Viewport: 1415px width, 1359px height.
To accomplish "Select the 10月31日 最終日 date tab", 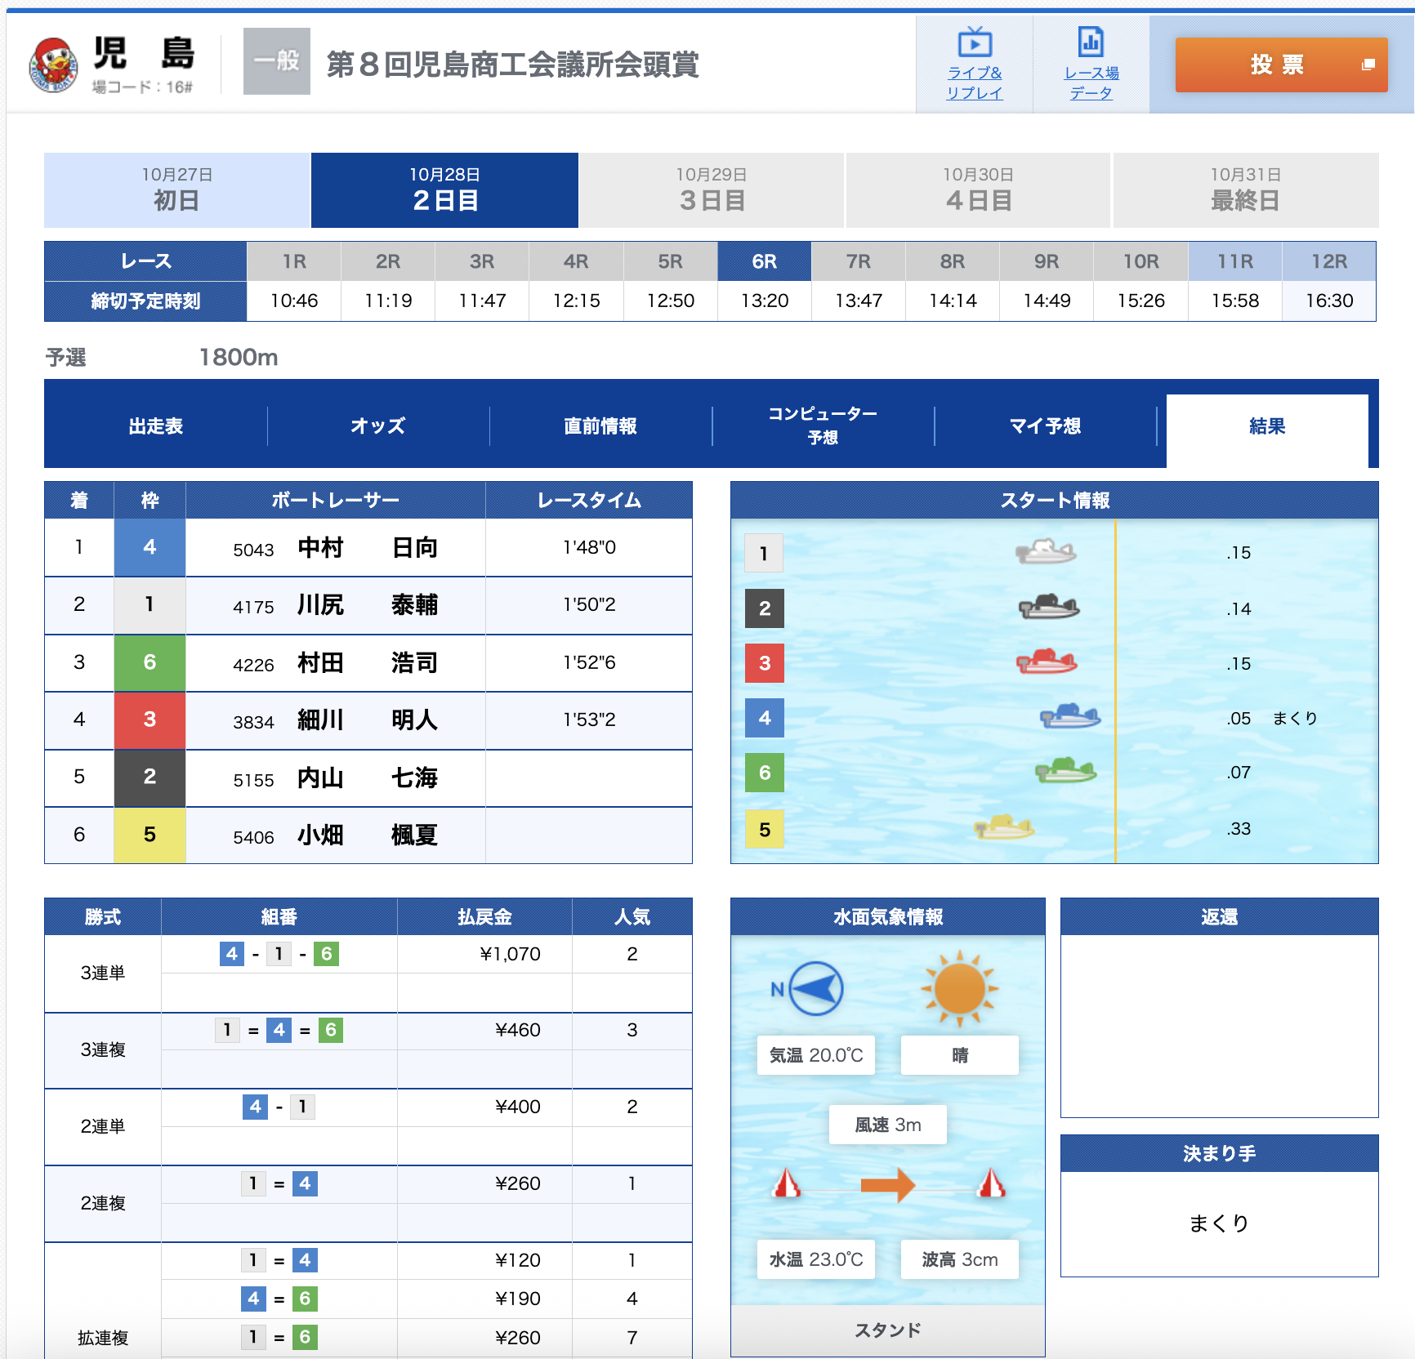I will (x=1246, y=190).
